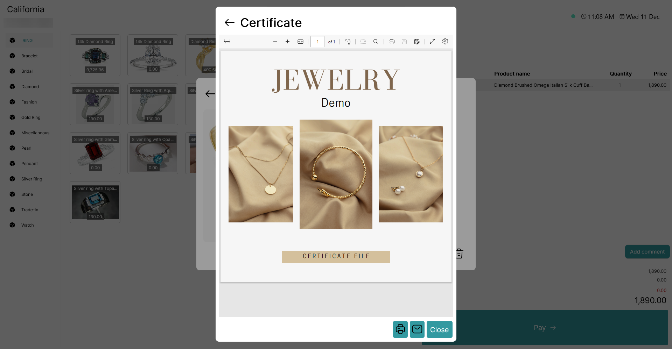
Task: Click the necklace photo in certificate
Action: 261,174
